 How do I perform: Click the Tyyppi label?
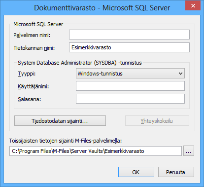(x=27, y=74)
